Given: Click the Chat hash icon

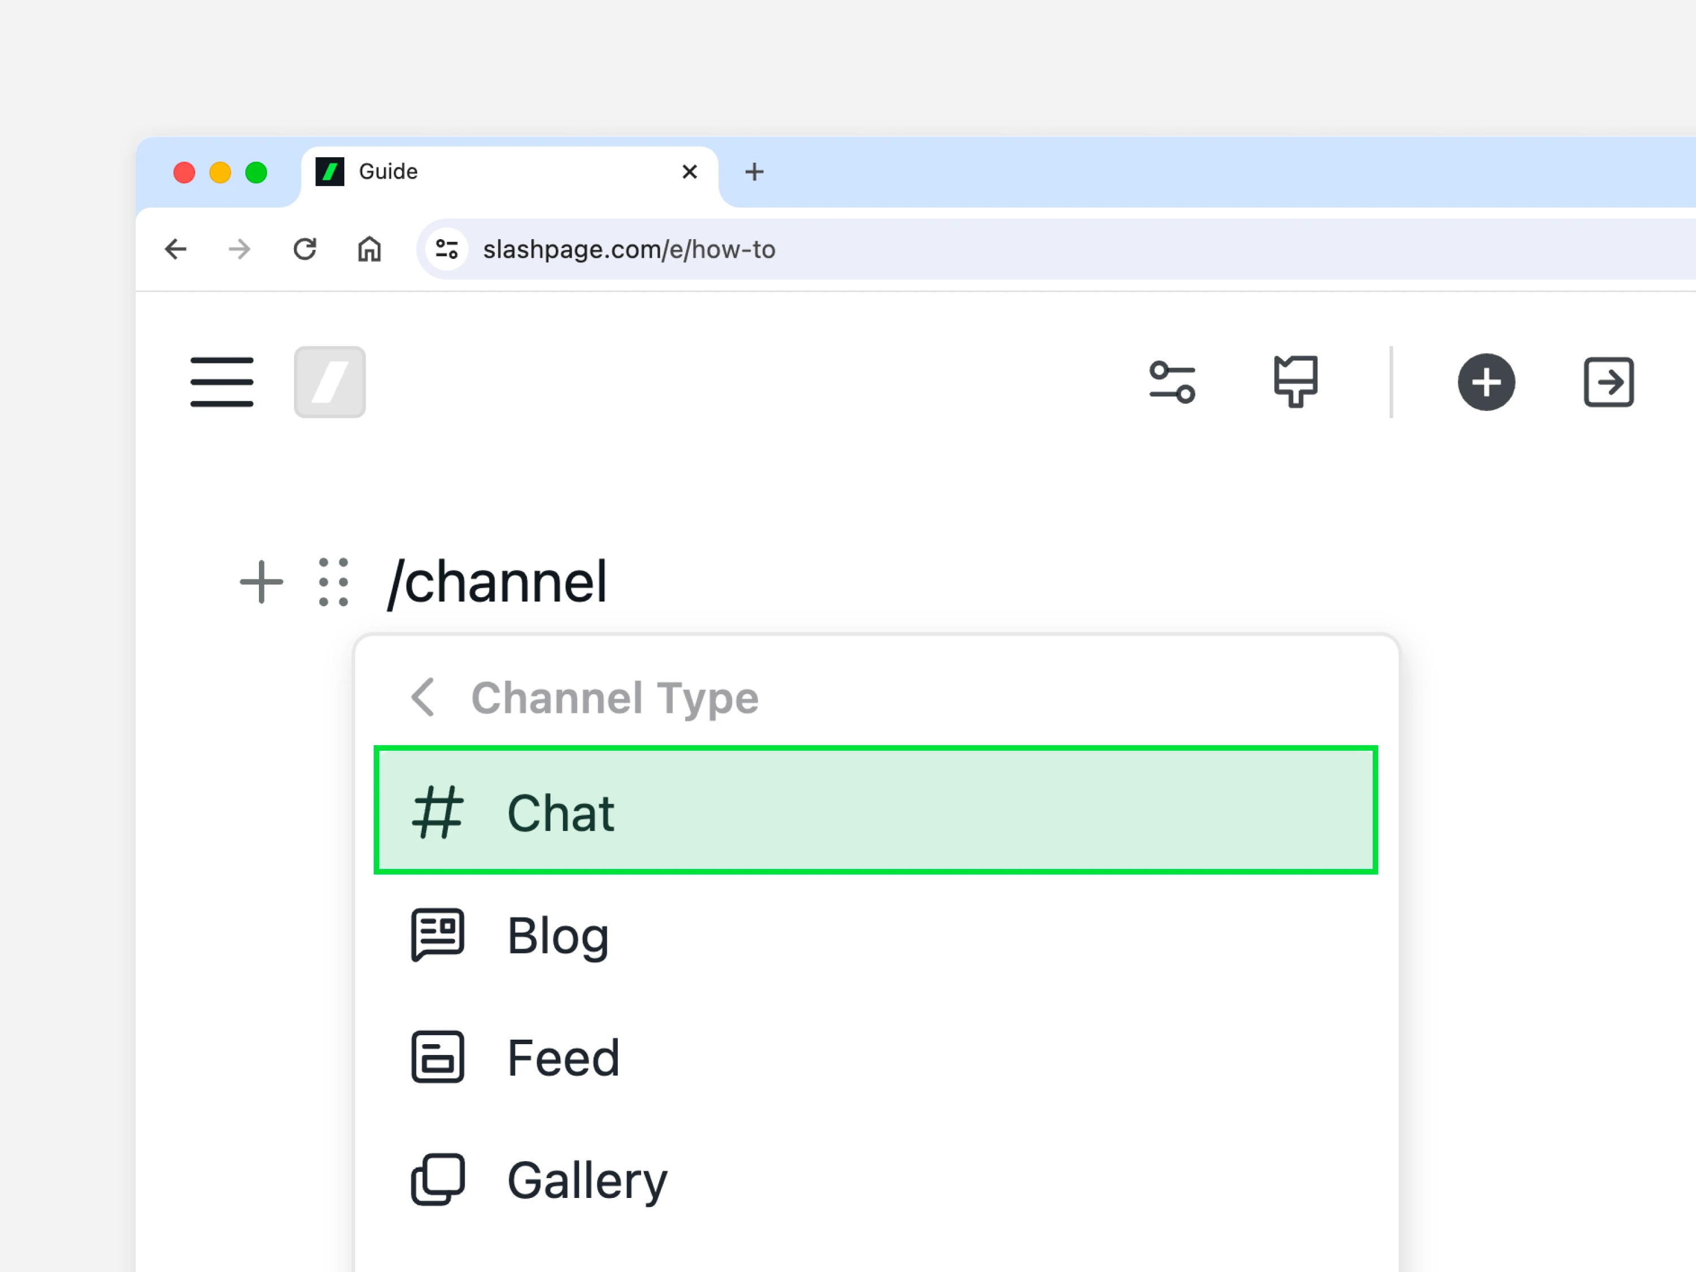Looking at the screenshot, I should (x=438, y=812).
